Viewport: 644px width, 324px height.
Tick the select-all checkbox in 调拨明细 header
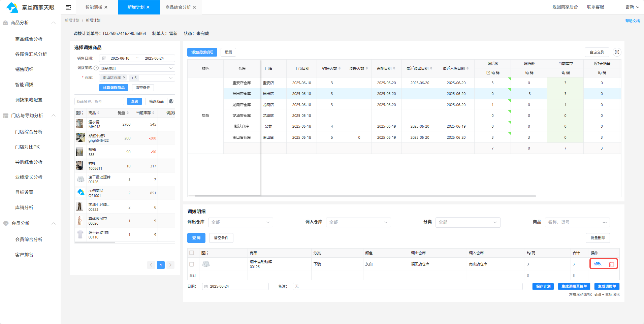pyautogui.click(x=192, y=253)
